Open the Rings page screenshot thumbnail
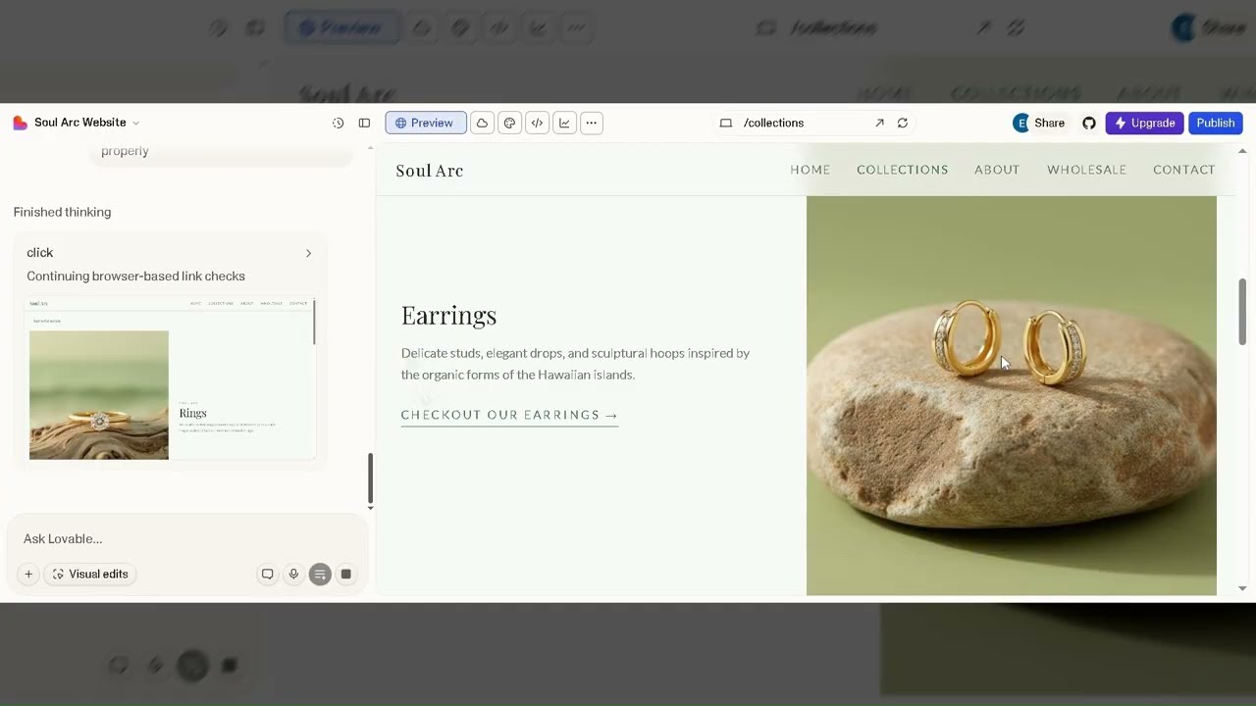 pyautogui.click(x=171, y=378)
